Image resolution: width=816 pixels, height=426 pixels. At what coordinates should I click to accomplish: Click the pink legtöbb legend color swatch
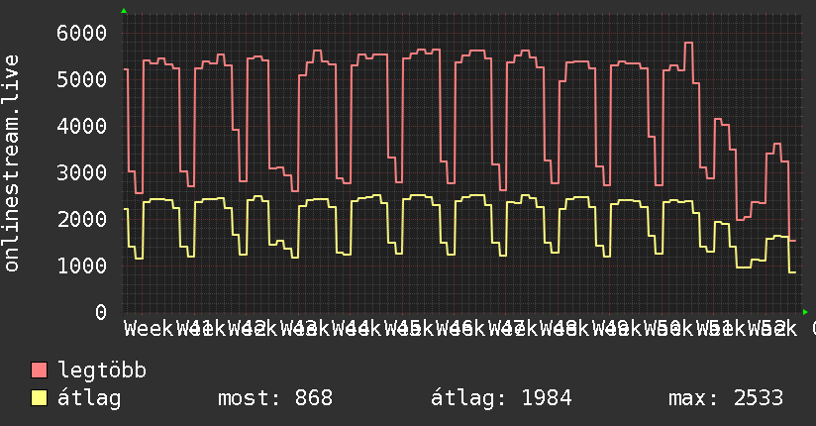click(39, 370)
